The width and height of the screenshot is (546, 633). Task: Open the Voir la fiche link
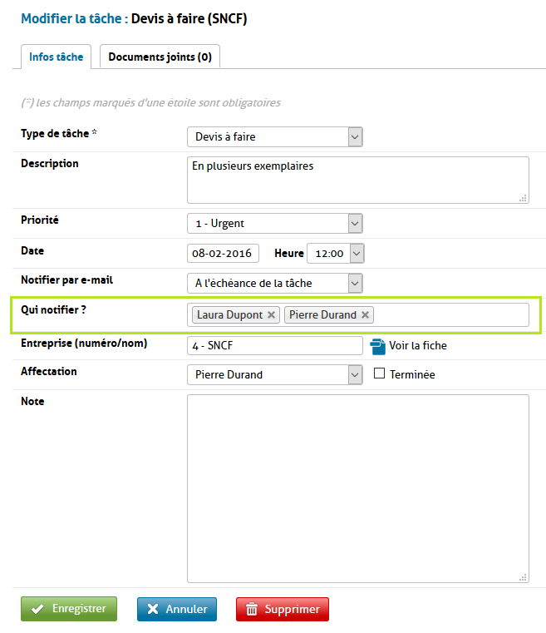[418, 345]
